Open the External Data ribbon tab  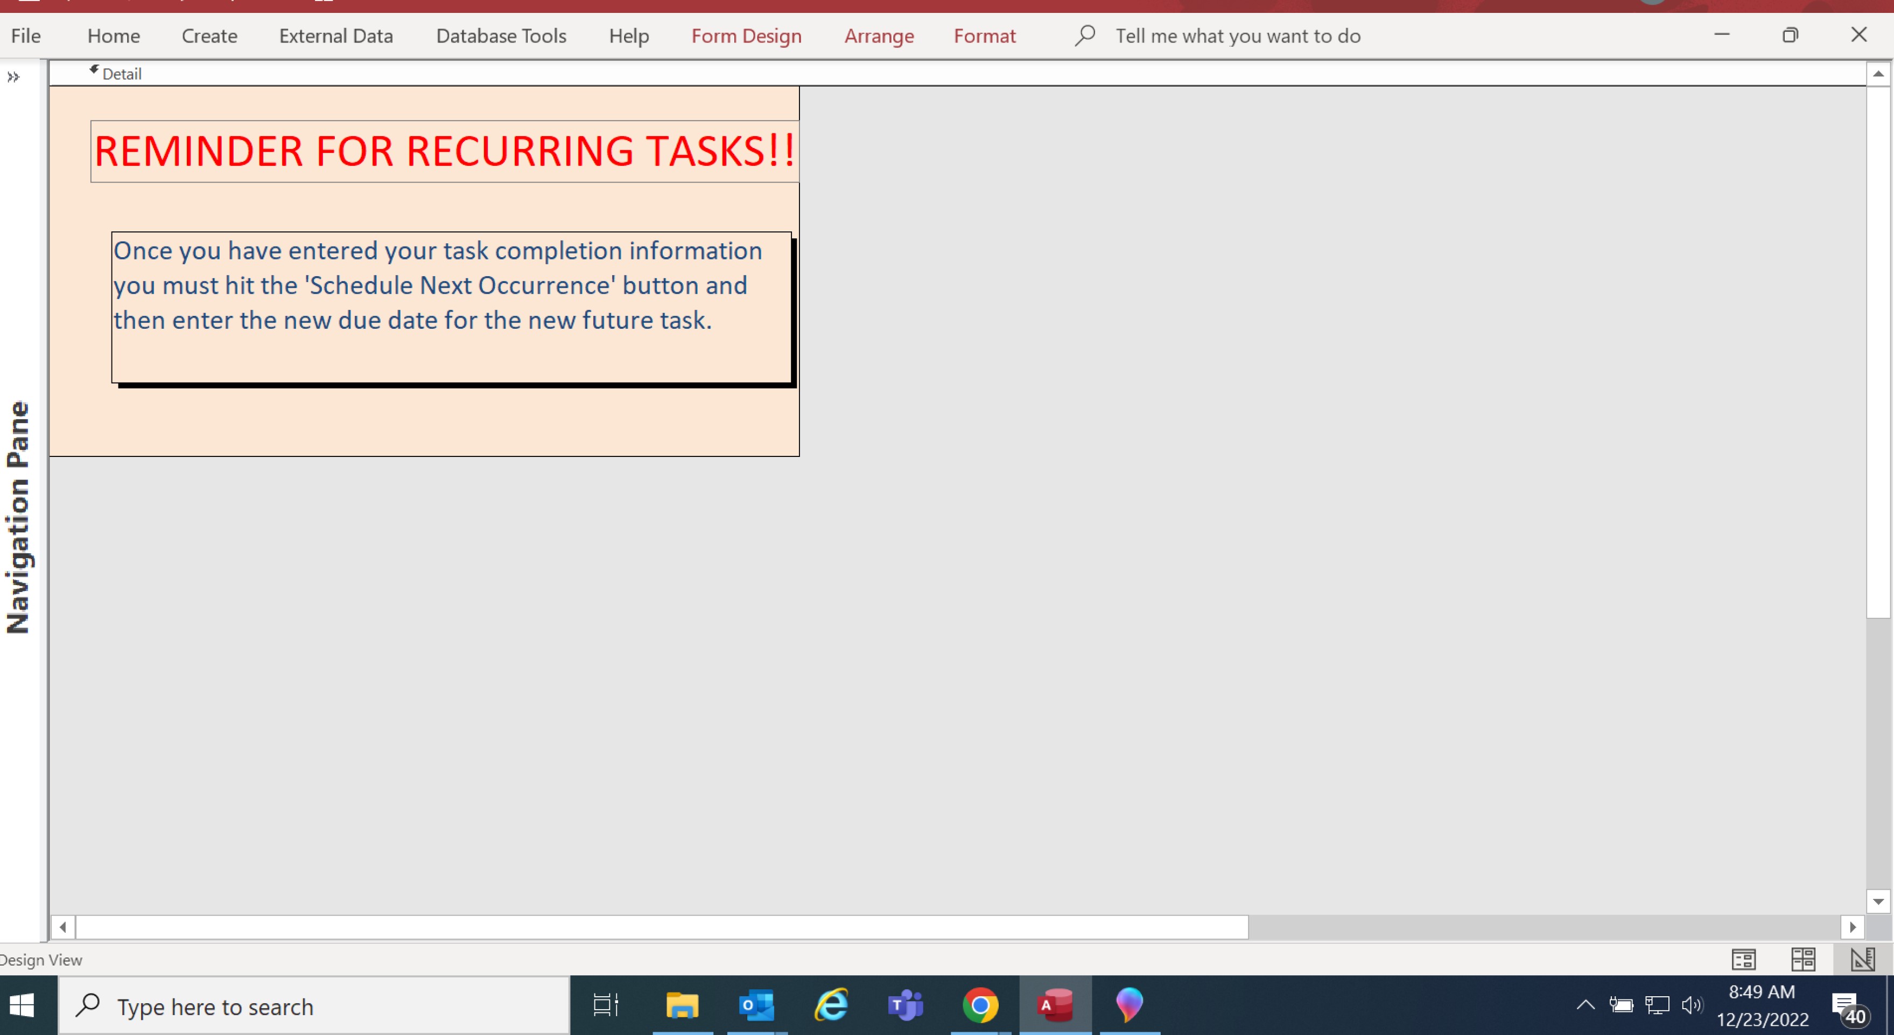[x=335, y=36]
